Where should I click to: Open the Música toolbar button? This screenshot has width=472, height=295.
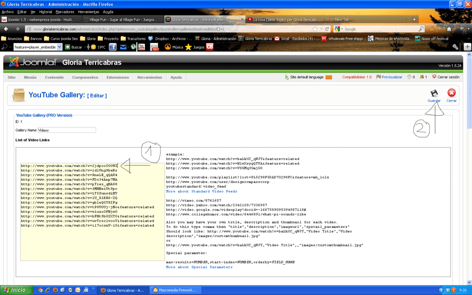pyautogui.click(x=174, y=47)
